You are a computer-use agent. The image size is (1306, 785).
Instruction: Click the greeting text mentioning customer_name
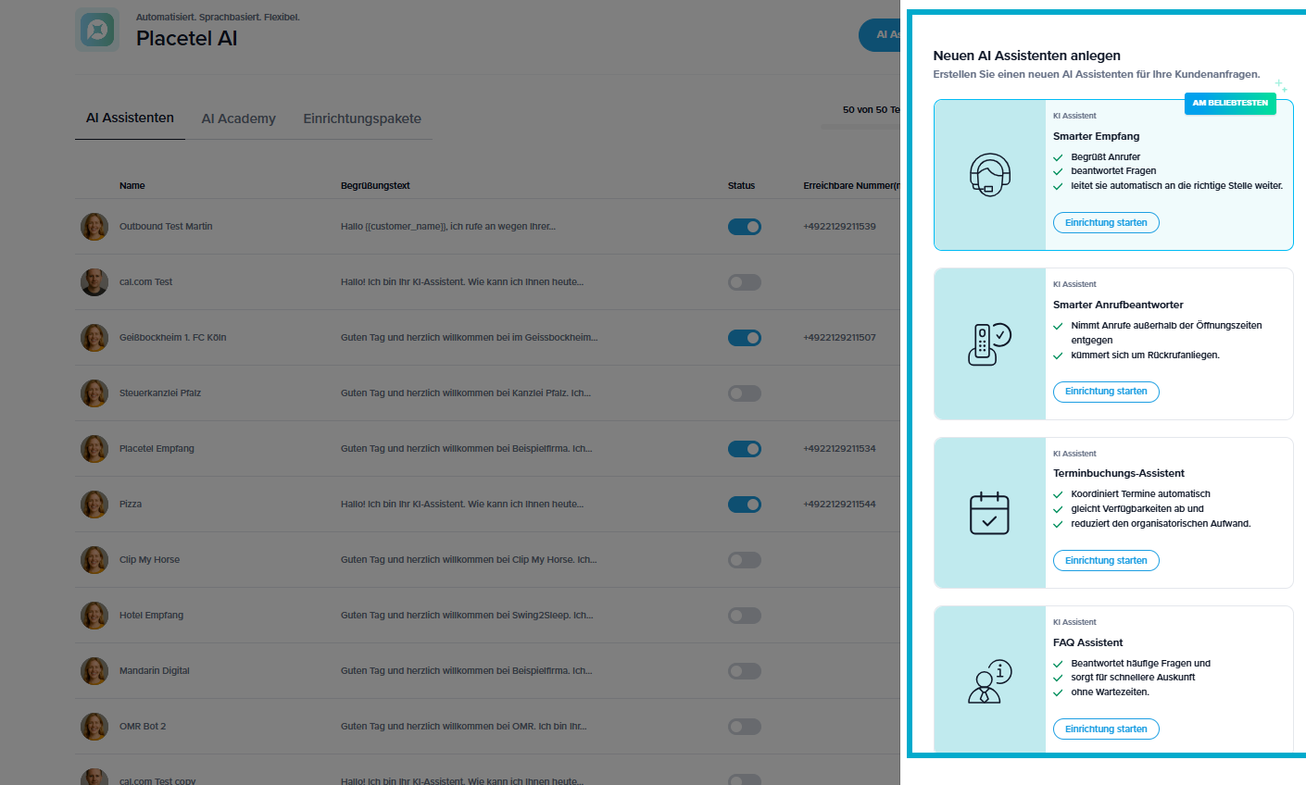[x=448, y=227]
